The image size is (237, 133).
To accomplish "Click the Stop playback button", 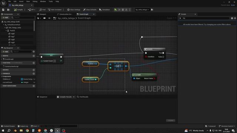I will point(123,10).
